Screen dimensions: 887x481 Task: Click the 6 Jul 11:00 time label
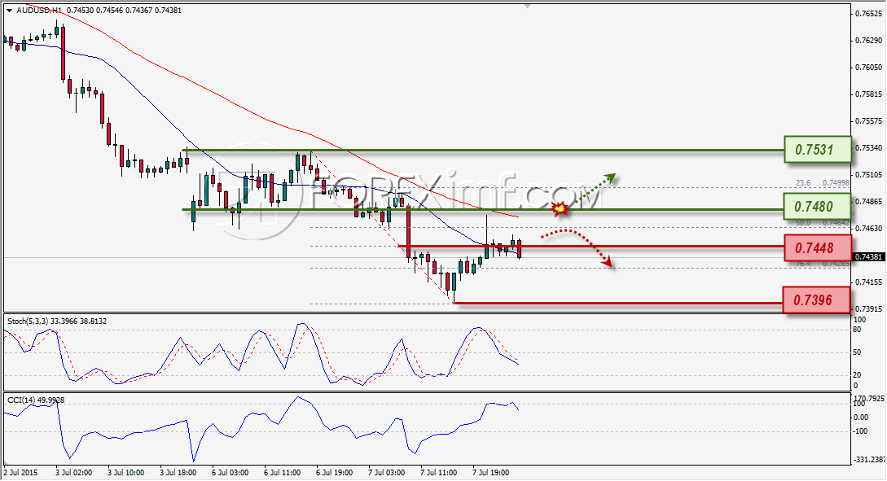point(283,473)
